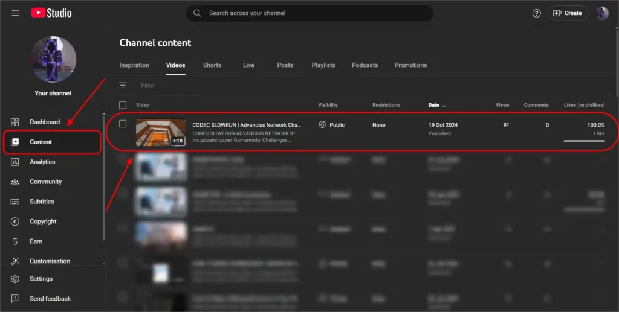Open the Public visibility dropdown

coord(337,125)
